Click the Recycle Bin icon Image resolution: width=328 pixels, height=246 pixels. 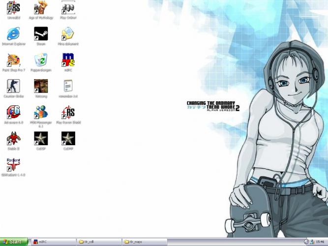click(41, 61)
